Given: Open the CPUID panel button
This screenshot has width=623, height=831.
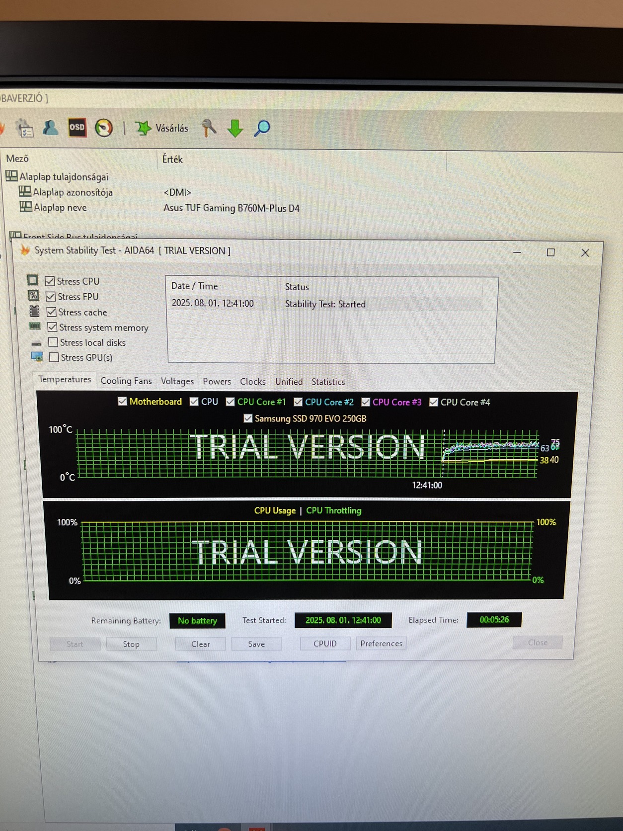Looking at the screenshot, I should [x=325, y=643].
